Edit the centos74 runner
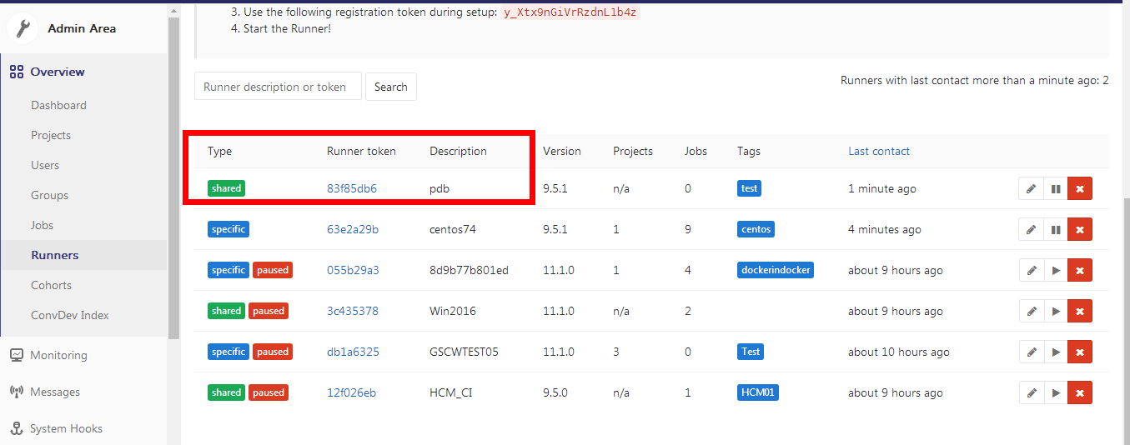 (1032, 229)
